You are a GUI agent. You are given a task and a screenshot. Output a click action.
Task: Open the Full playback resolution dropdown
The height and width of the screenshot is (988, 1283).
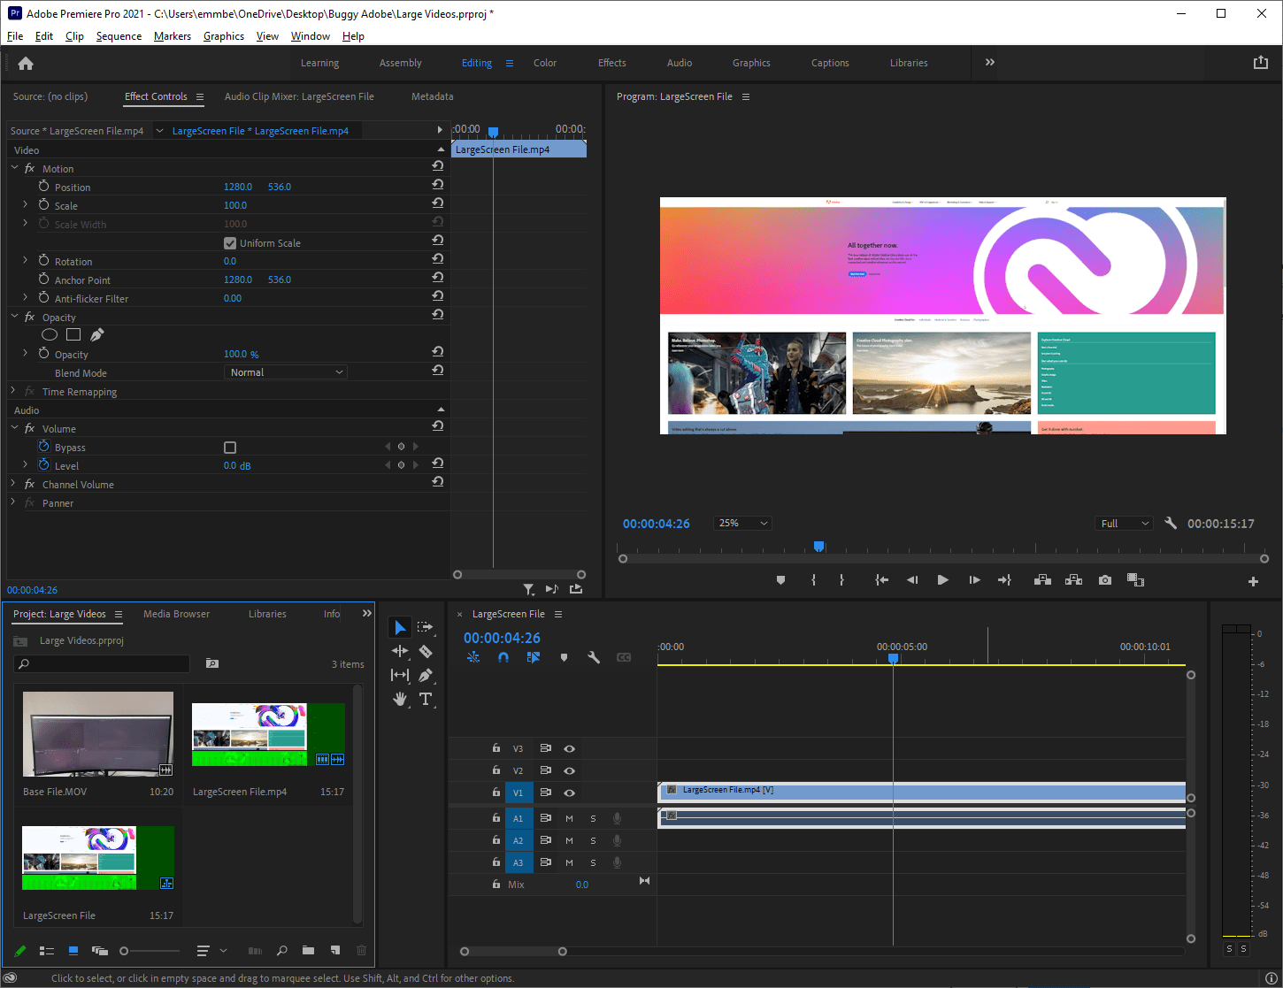(x=1123, y=523)
